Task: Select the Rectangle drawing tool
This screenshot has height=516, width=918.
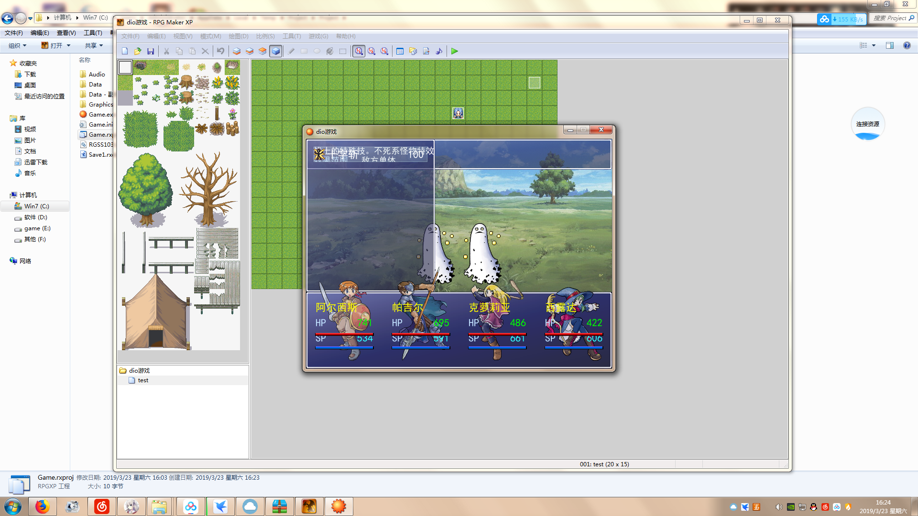Action: click(304, 51)
